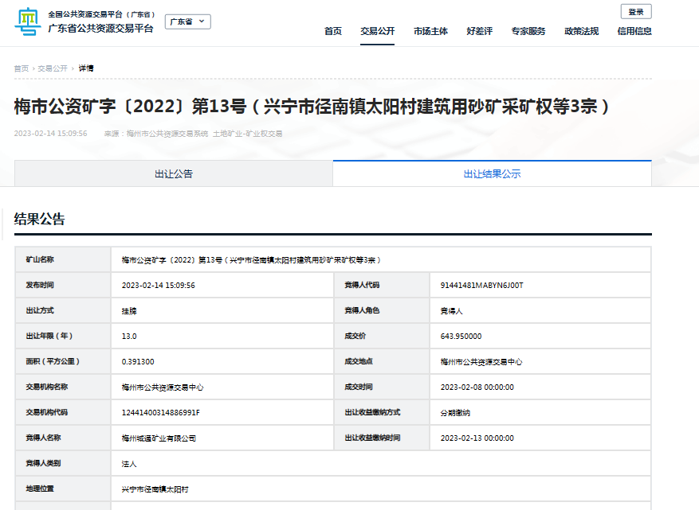This screenshot has width=699, height=510.
Task: Open the 广东省 region dropdown
Action: pyautogui.click(x=187, y=21)
